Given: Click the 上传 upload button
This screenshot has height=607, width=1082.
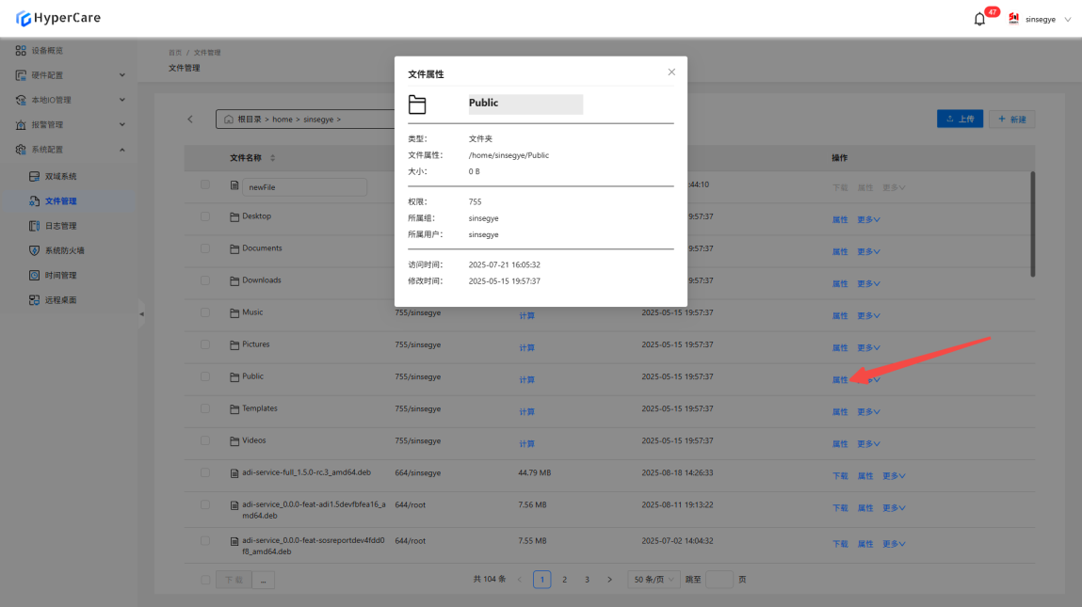Looking at the screenshot, I should click(x=960, y=120).
